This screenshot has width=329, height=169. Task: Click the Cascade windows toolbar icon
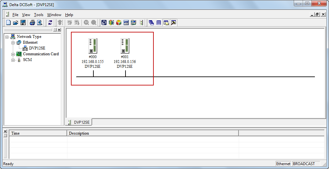tap(151, 22)
